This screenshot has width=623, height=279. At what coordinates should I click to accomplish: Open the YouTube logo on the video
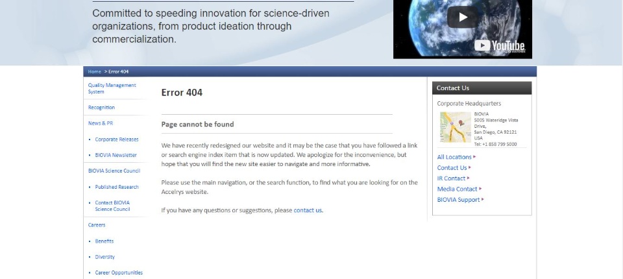(x=500, y=45)
